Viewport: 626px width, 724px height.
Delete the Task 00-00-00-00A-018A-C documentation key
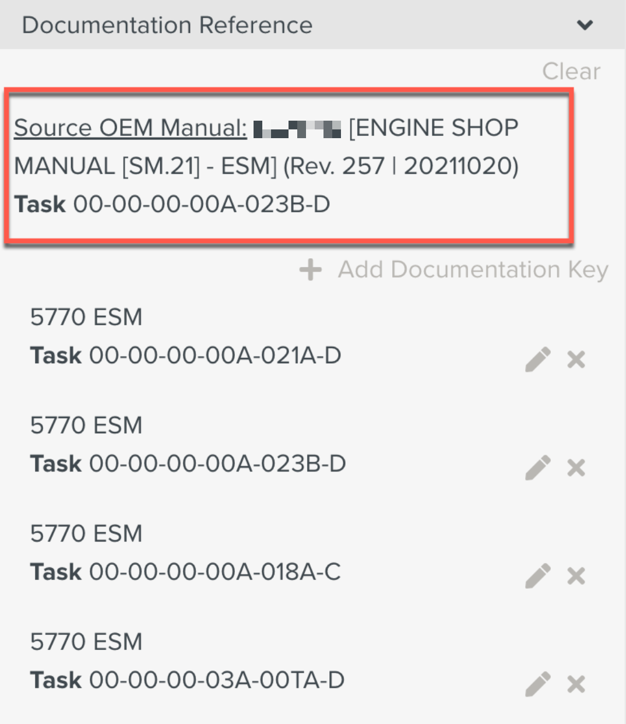[x=576, y=576]
